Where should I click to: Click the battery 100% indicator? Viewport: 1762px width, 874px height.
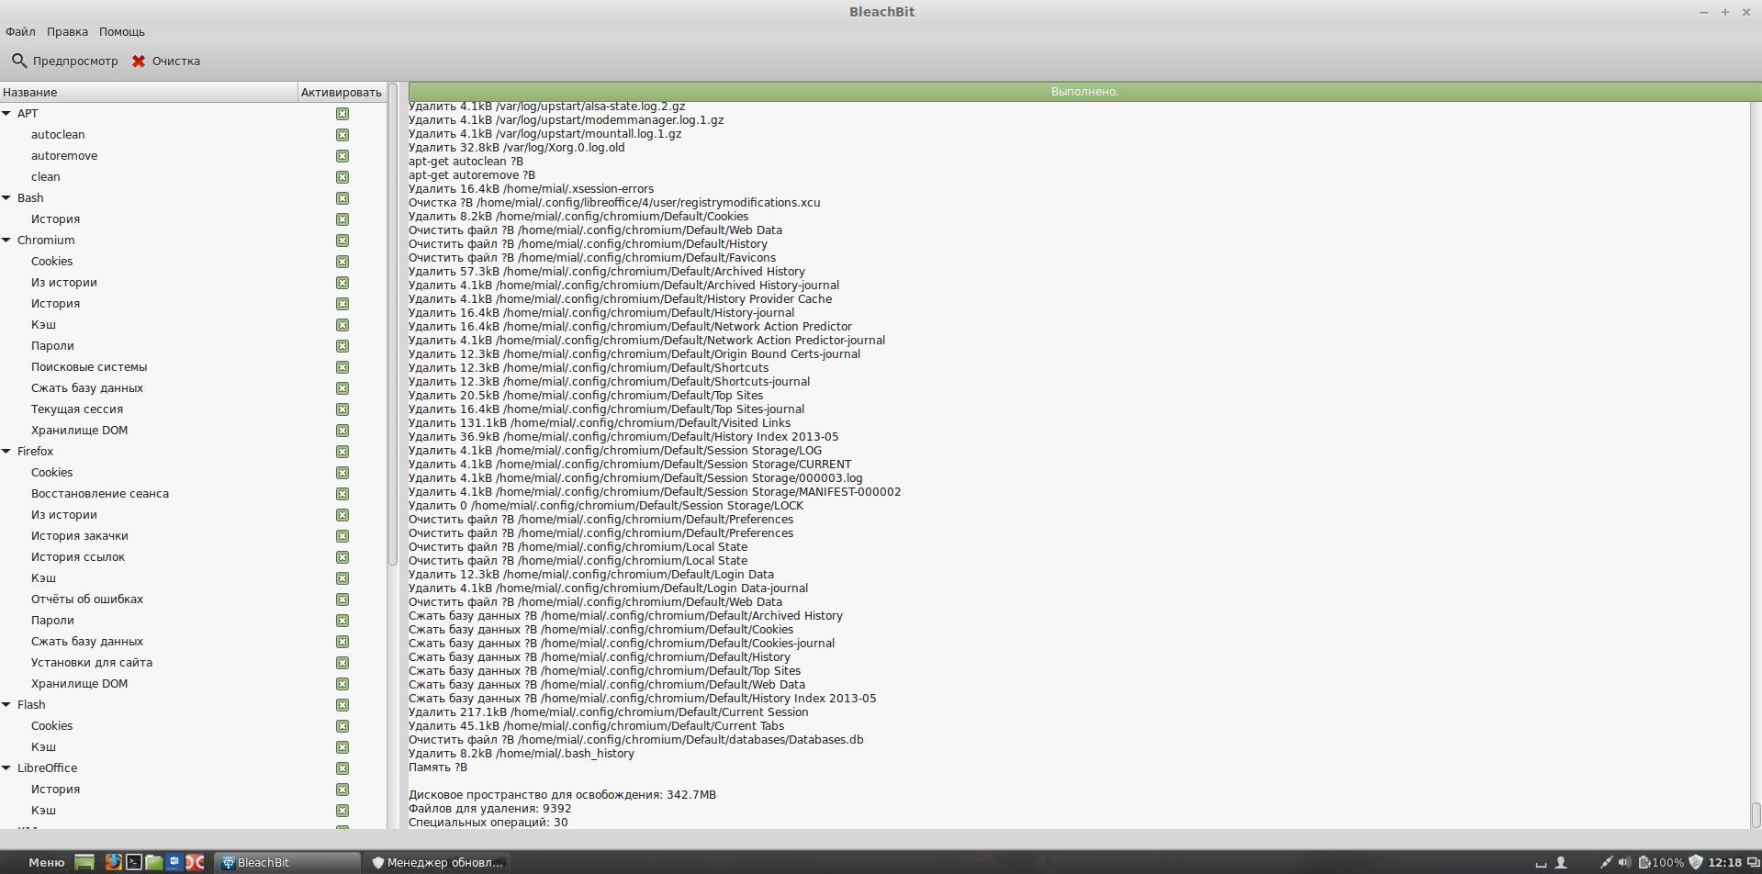point(1662,862)
